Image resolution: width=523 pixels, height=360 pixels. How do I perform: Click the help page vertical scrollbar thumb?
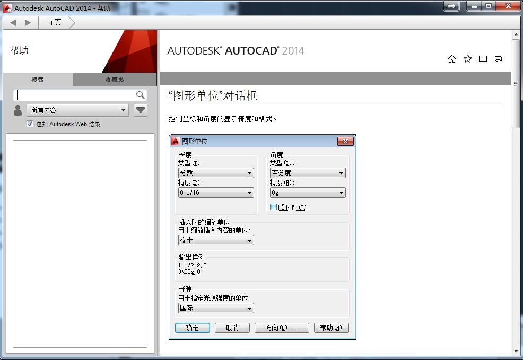[x=516, y=83]
